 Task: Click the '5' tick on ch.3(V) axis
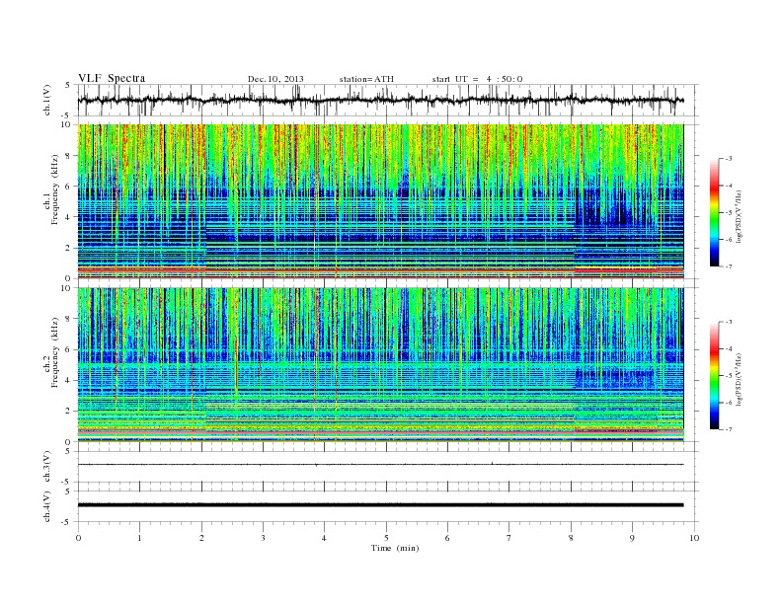[x=68, y=451]
